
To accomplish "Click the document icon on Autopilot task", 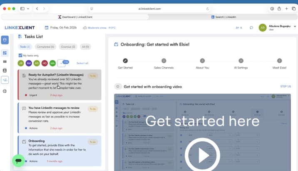I will pyautogui.click(x=24, y=76).
